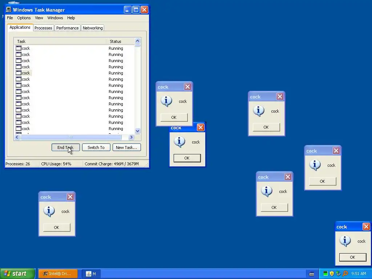Click the yellow security shield tray icon
Screen dimensions: 372x279
point(332,274)
